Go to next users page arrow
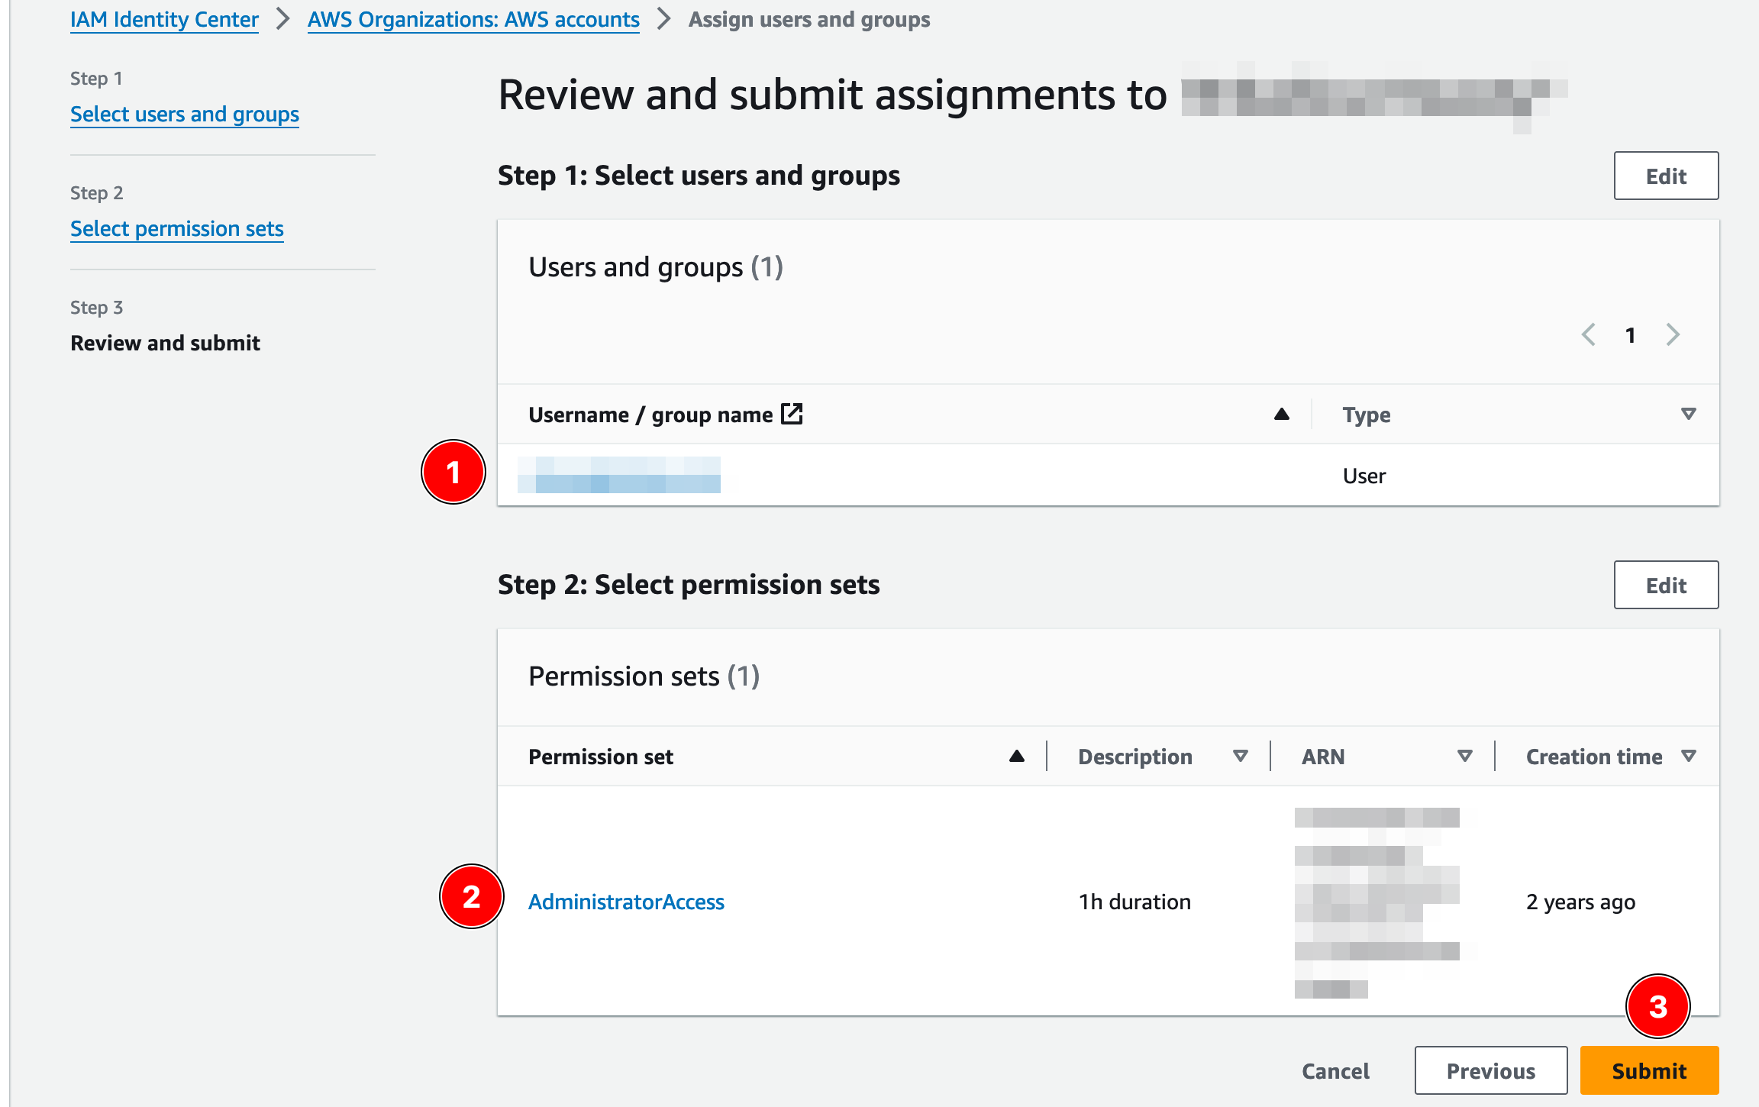 1673,334
